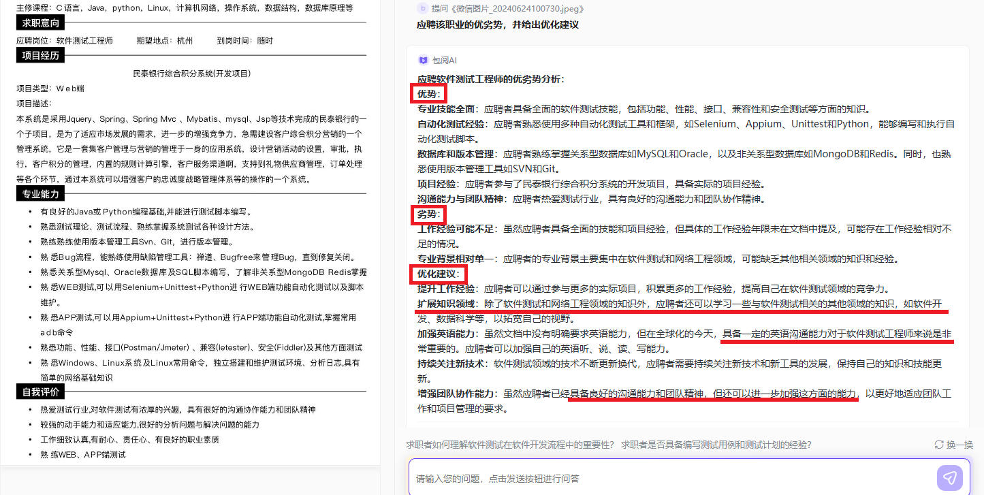Screen dimensions: 984x495
Task: Ask 求职者是否具备编写测试用例和测试计划的经验
Action: tap(716, 445)
